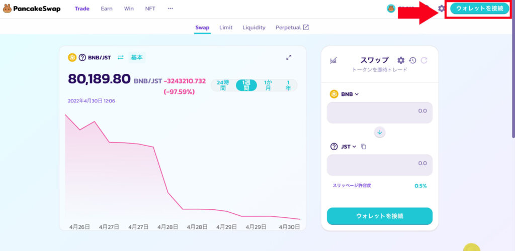Copy the JST token address
This screenshot has height=251, width=515.
click(363, 147)
